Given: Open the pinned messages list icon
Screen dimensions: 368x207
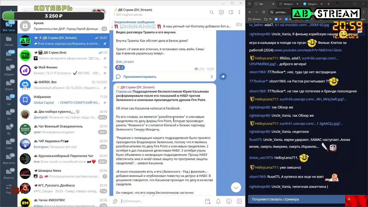Looking at the screenshot, I should tap(239, 24).
